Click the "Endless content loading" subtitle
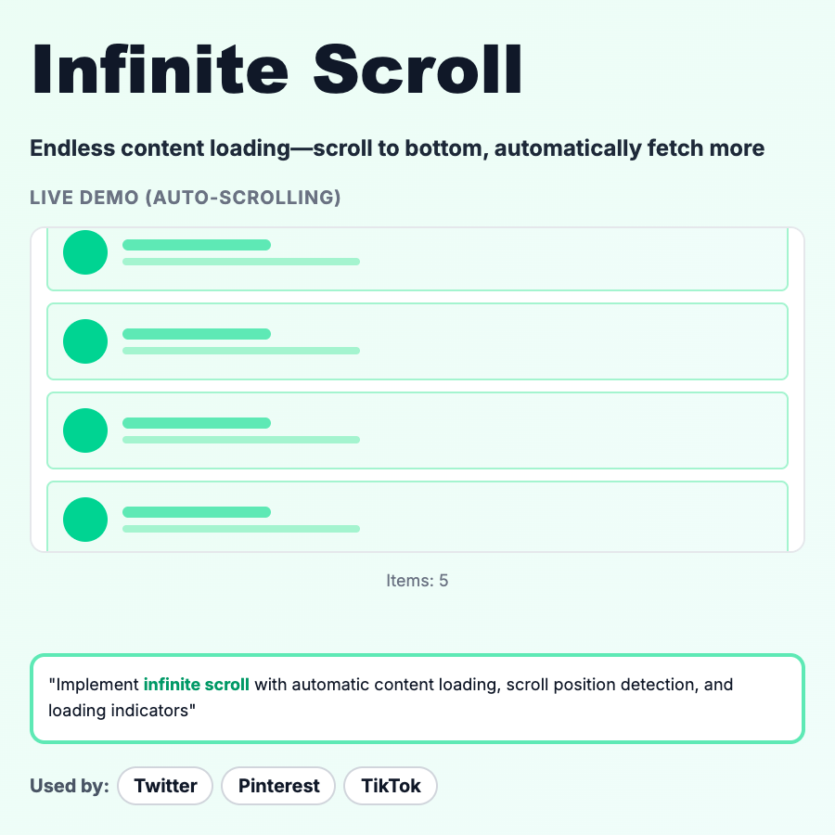Screen dimensions: 835x835 [397, 148]
